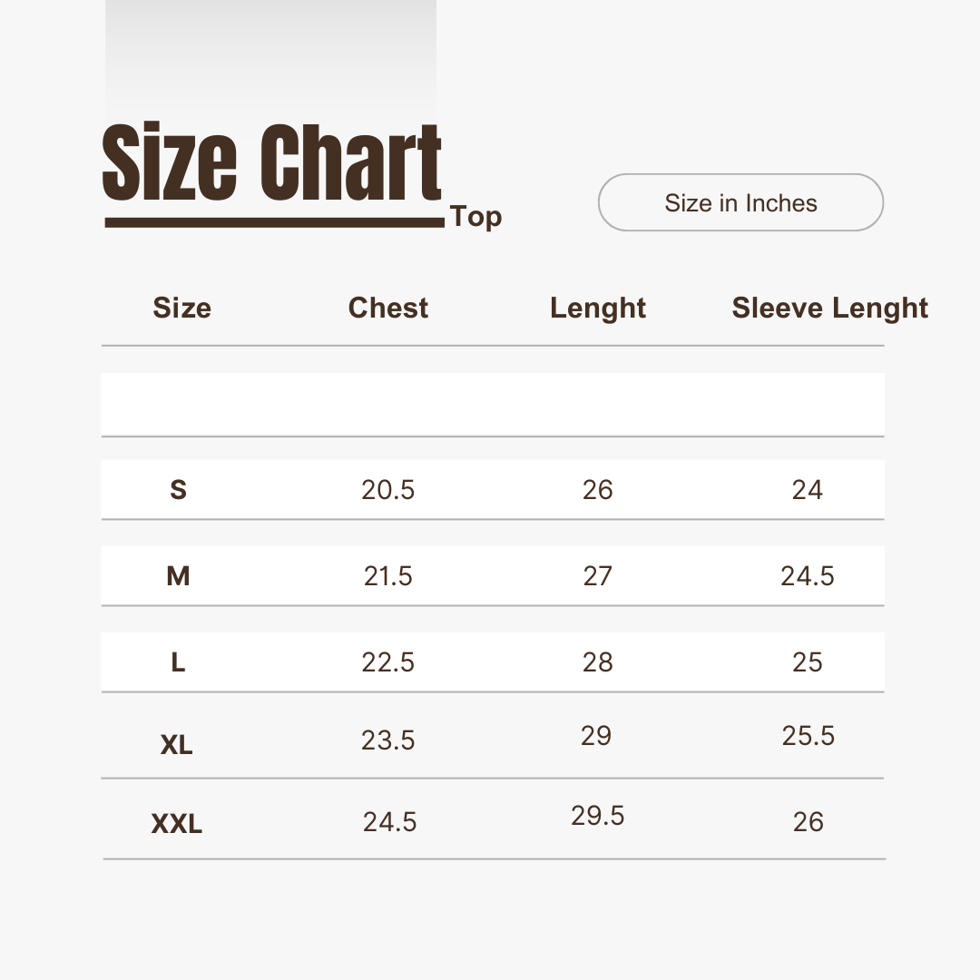The image size is (980, 980).
Task: Click the 20.5 chest value for S
Action: (387, 490)
